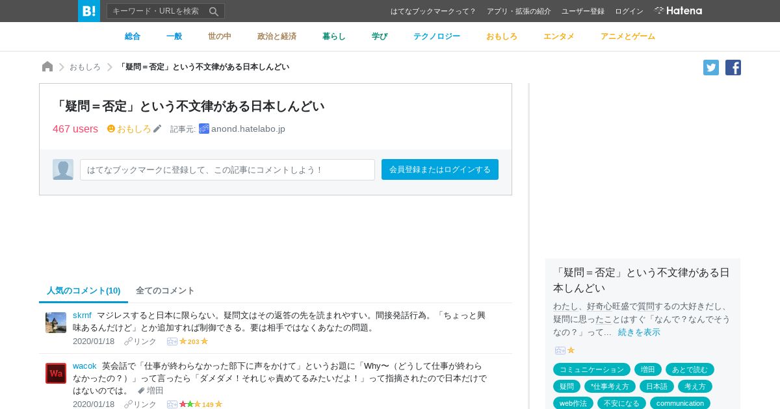Click the anond.hatelabo.jp favicon

[x=204, y=129]
